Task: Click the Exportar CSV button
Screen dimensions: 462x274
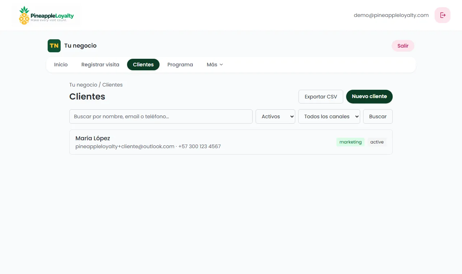Action: [321, 97]
